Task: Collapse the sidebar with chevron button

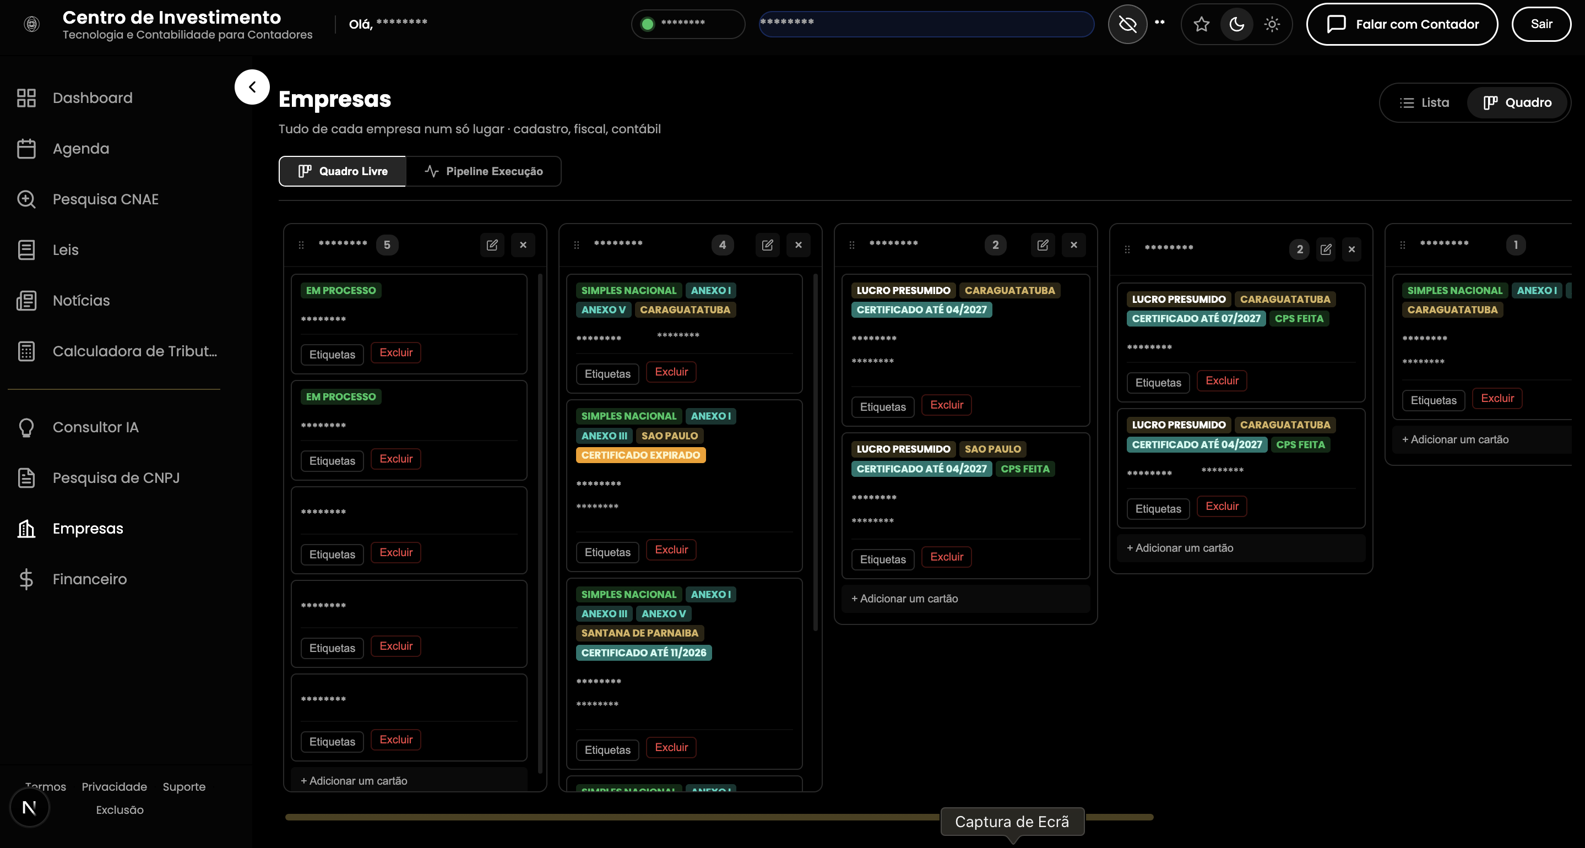Action: pyautogui.click(x=252, y=87)
